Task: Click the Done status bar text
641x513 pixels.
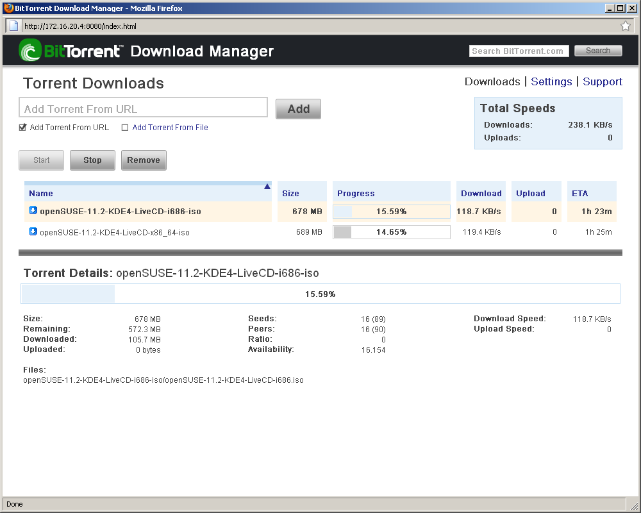Action: click(x=15, y=504)
